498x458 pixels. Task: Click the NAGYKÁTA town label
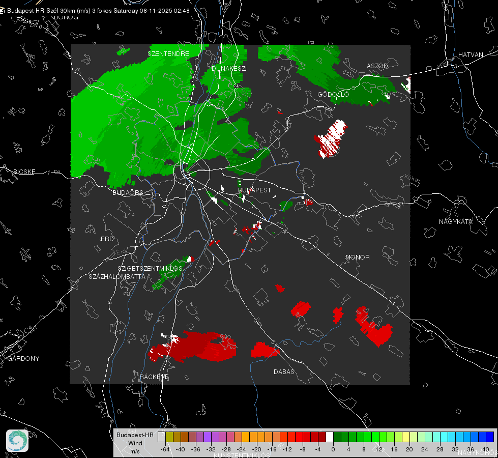[x=456, y=221]
